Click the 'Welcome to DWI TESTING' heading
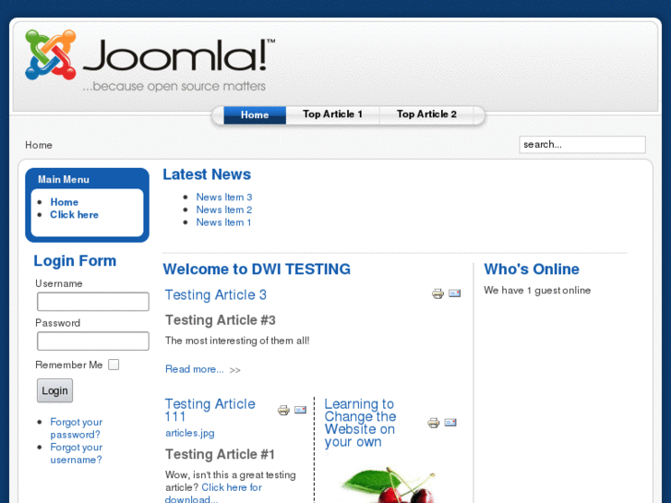The image size is (671, 503). [x=257, y=269]
